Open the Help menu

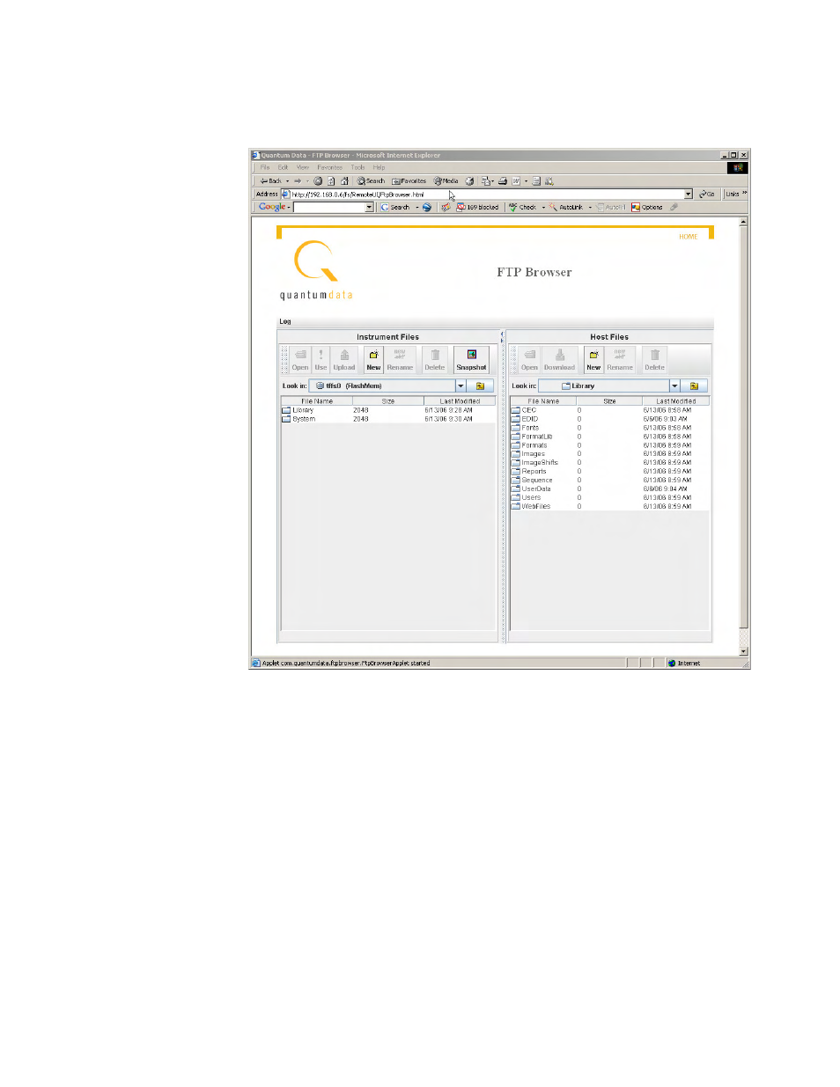point(379,167)
